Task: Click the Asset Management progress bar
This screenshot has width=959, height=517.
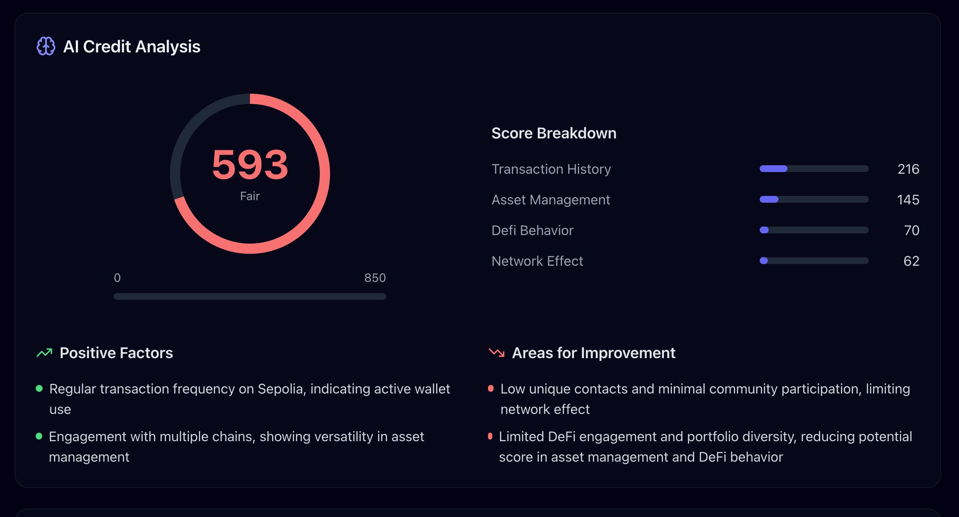Action: click(x=813, y=199)
